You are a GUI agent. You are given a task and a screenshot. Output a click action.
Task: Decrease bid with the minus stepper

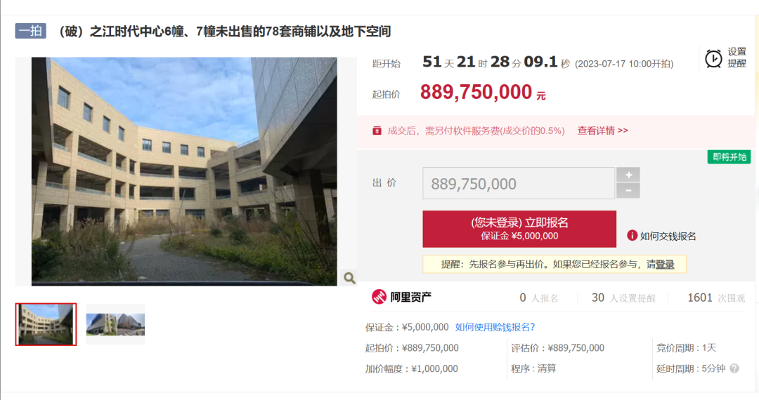(x=628, y=191)
